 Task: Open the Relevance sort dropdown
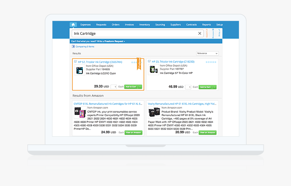(207, 53)
